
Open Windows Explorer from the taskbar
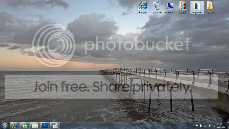35,125
